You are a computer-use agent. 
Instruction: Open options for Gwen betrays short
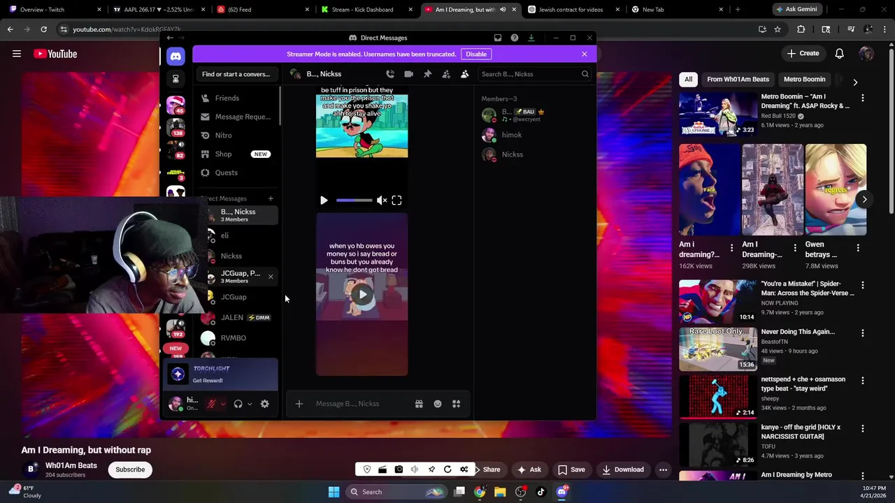(858, 247)
